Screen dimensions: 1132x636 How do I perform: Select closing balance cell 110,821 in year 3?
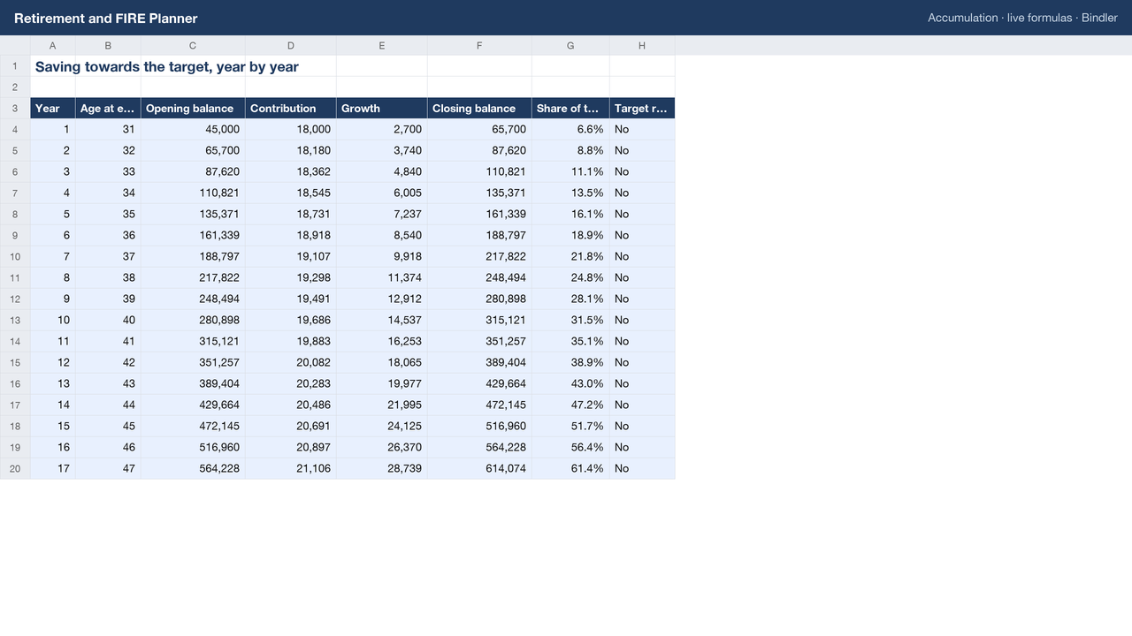(479, 171)
